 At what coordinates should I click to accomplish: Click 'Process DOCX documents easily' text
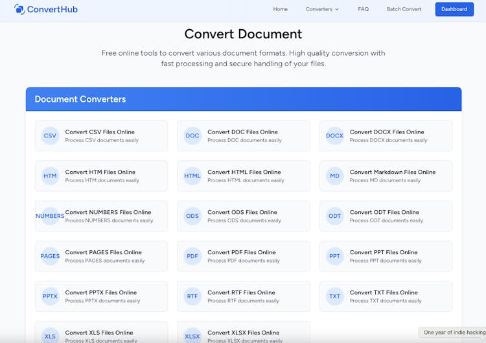pos(388,141)
